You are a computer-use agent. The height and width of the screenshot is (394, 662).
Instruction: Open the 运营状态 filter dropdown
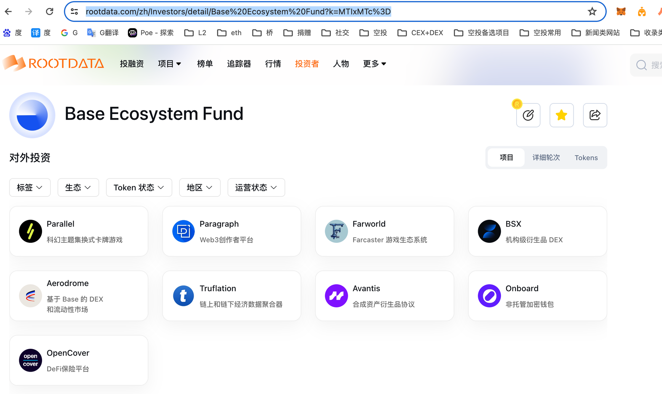pos(256,187)
